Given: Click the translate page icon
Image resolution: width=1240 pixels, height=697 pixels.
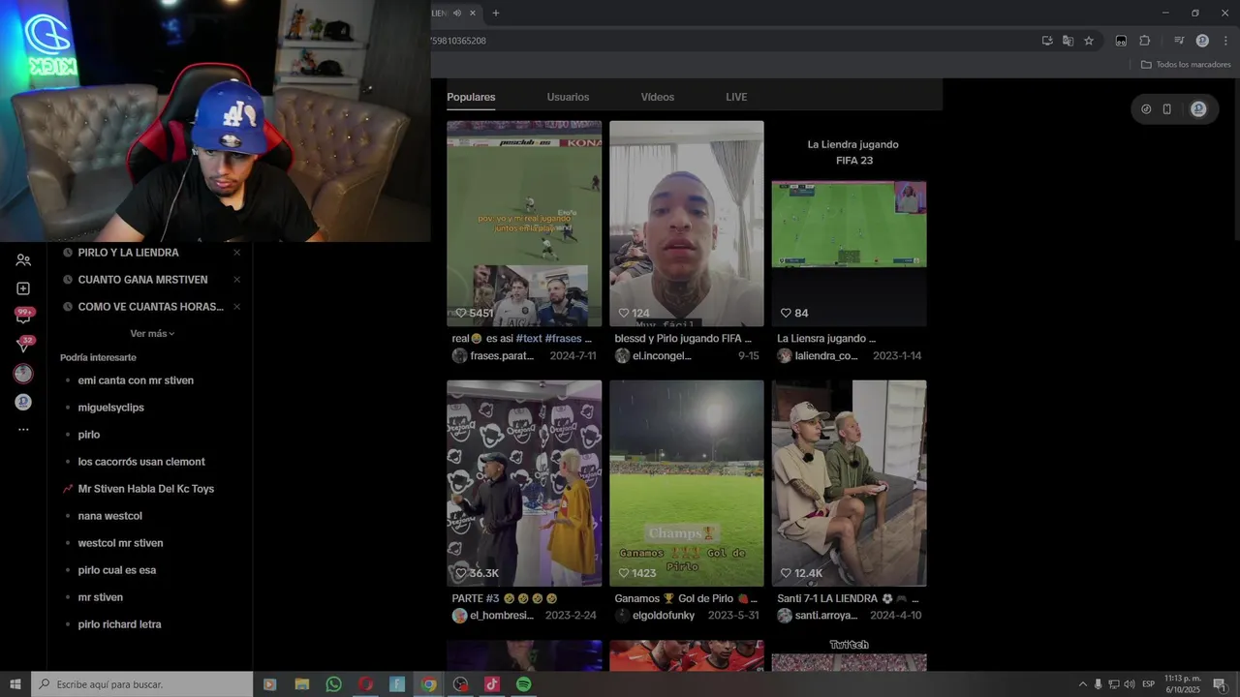Looking at the screenshot, I should pyautogui.click(x=1068, y=41).
